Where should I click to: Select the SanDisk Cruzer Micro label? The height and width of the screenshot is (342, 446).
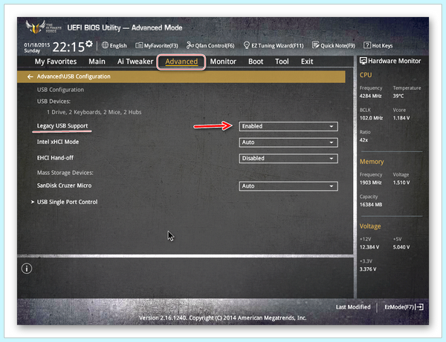point(64,185)
